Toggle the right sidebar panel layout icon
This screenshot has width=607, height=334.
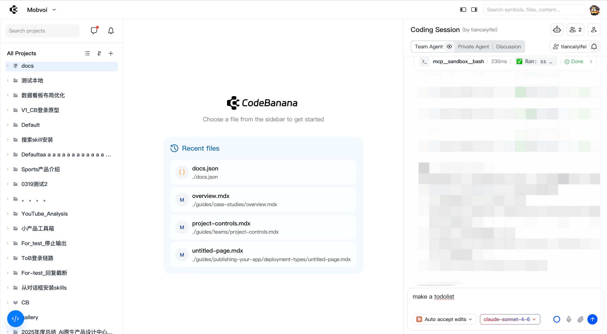tap(474, 10)
